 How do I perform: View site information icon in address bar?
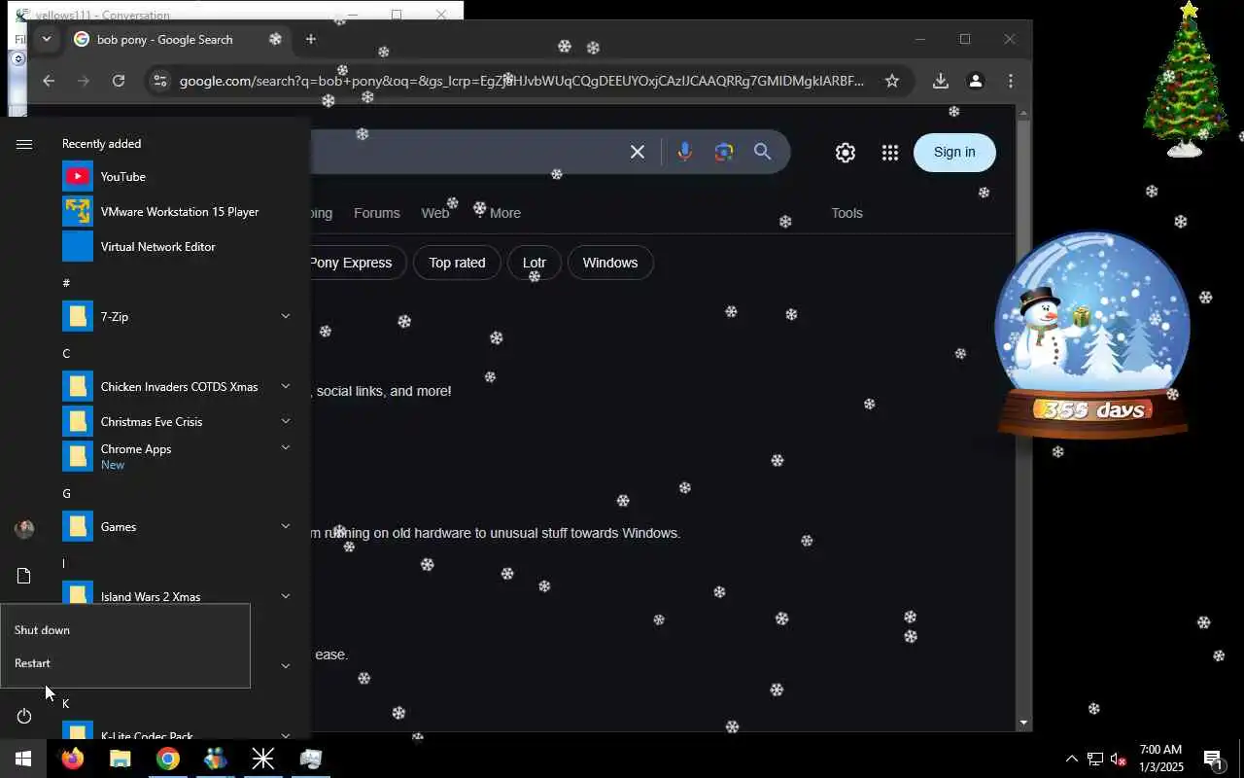160,81
